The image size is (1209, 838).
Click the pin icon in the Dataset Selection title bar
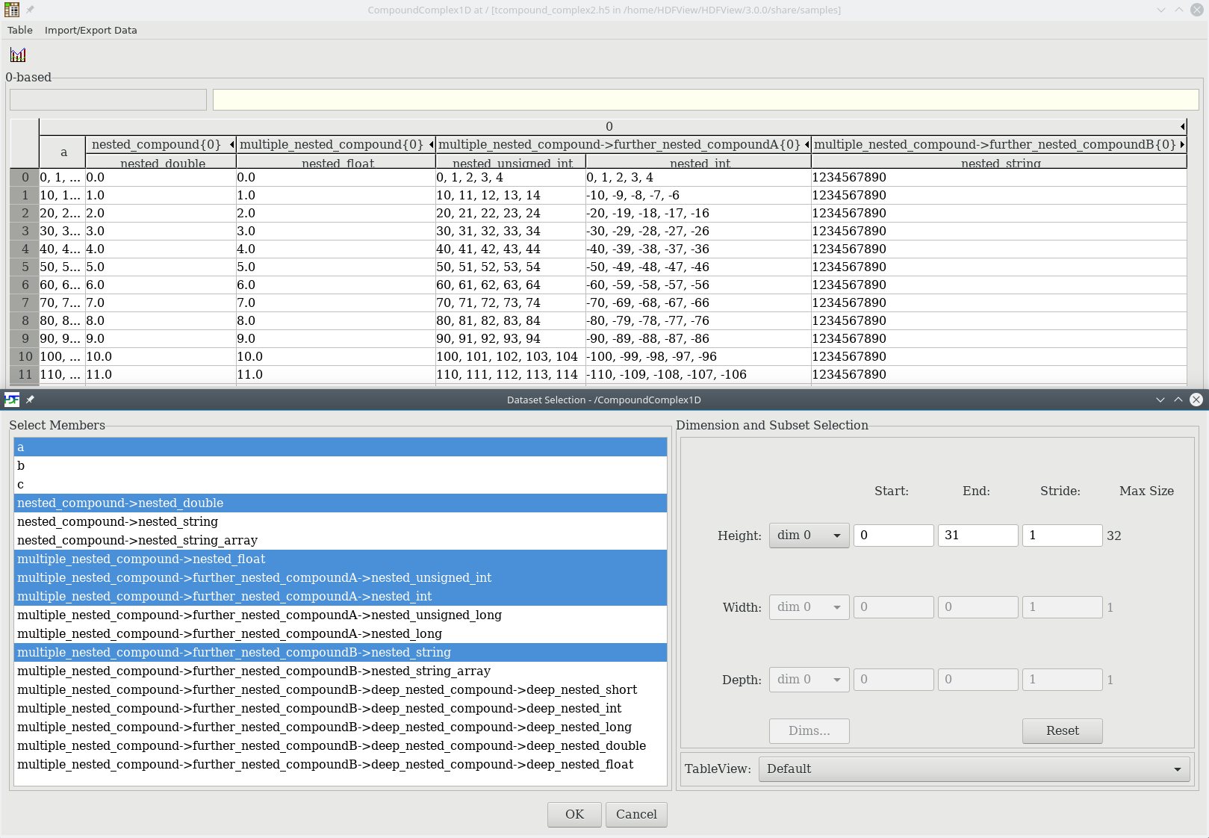(30, 400)
